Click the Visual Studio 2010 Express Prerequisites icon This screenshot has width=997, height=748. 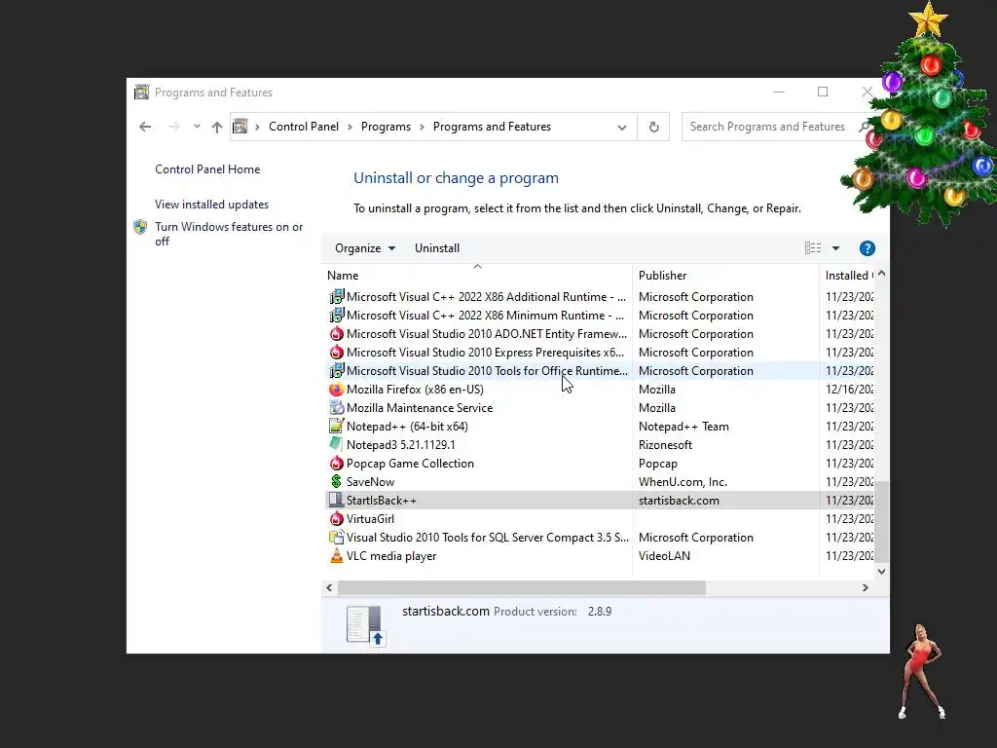coord(336,353)
